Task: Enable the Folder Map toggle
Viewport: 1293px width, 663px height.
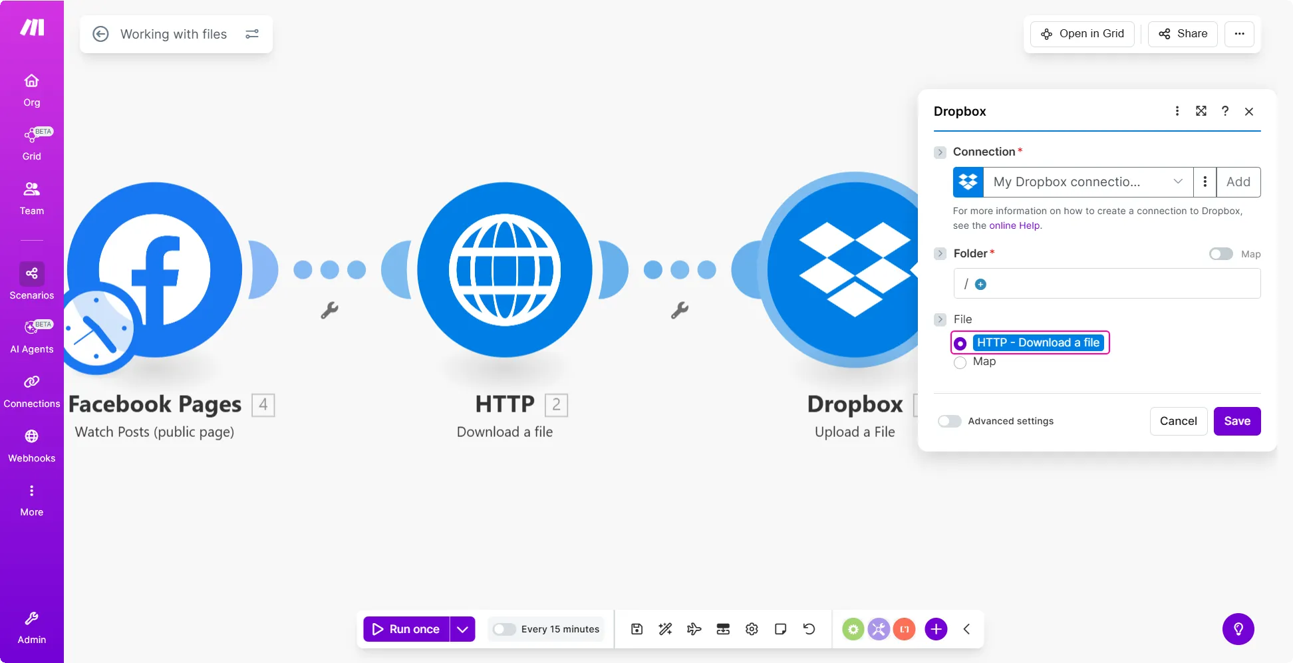Action: click(x=1221, y=254)
